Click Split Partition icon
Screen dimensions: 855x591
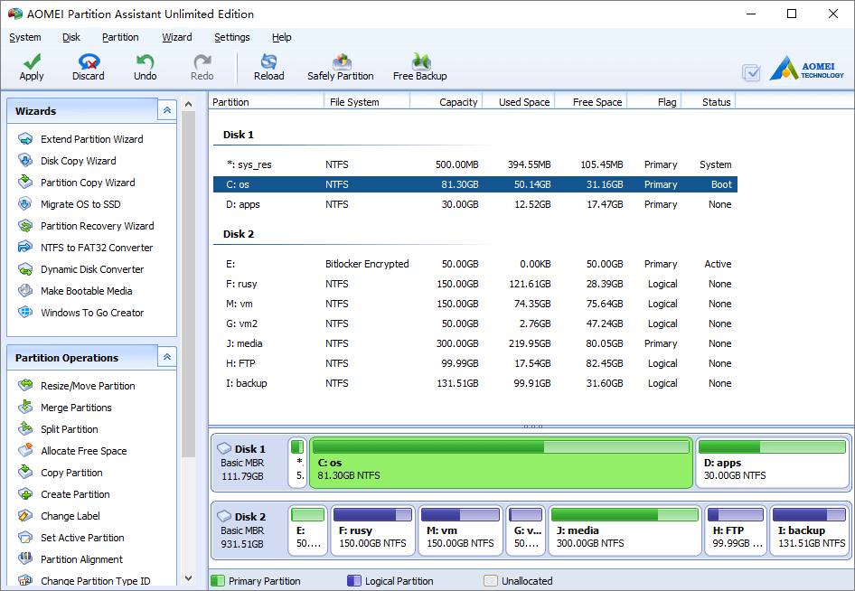pos(25,429)
